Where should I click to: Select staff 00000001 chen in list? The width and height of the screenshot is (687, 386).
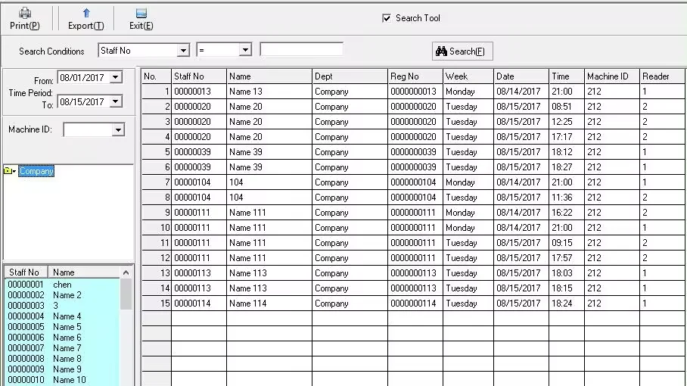point(62,285)
